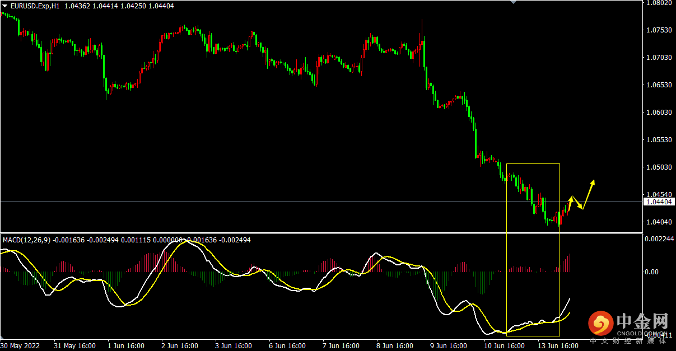Click the triangle arrow before EURUSD.Exp title
This screenshot has width=676, height=351.
(4, 6)
